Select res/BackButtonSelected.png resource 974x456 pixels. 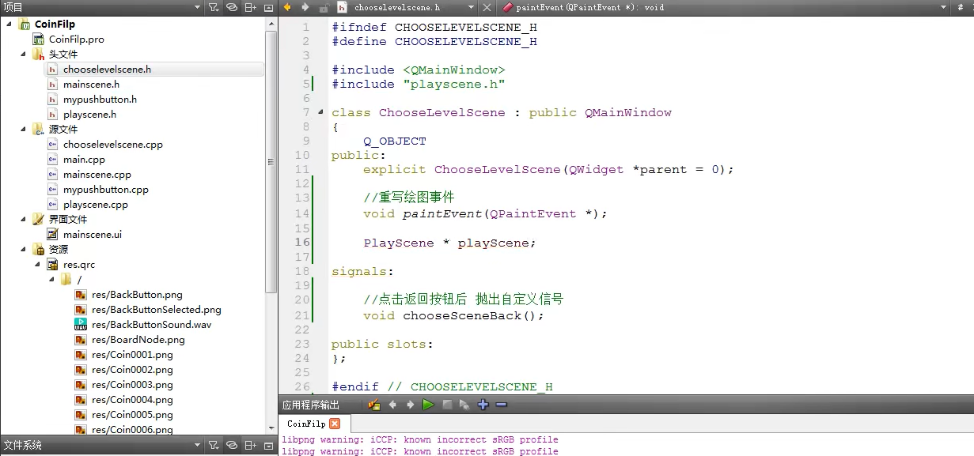(156, 310)
